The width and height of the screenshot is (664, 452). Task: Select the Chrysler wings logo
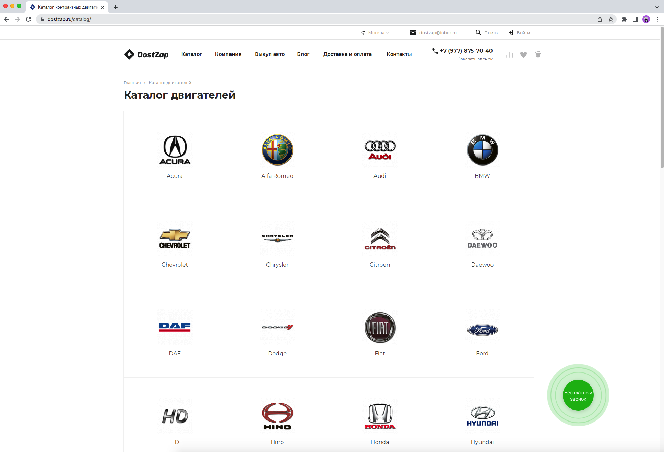click(277, 239)
